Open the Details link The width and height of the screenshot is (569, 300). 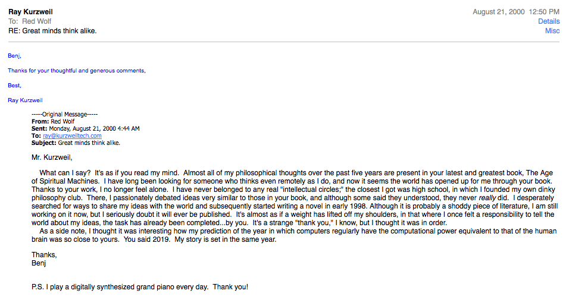coord(549,21)
